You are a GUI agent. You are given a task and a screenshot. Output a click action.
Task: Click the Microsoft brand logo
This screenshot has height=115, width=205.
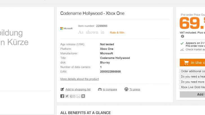[66, 28]
